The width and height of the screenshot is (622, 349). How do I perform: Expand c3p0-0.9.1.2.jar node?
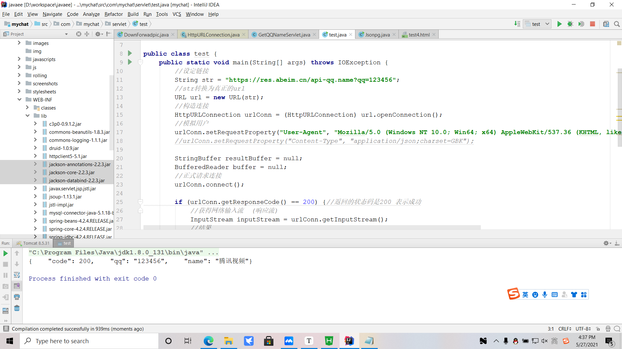point(35,124)
